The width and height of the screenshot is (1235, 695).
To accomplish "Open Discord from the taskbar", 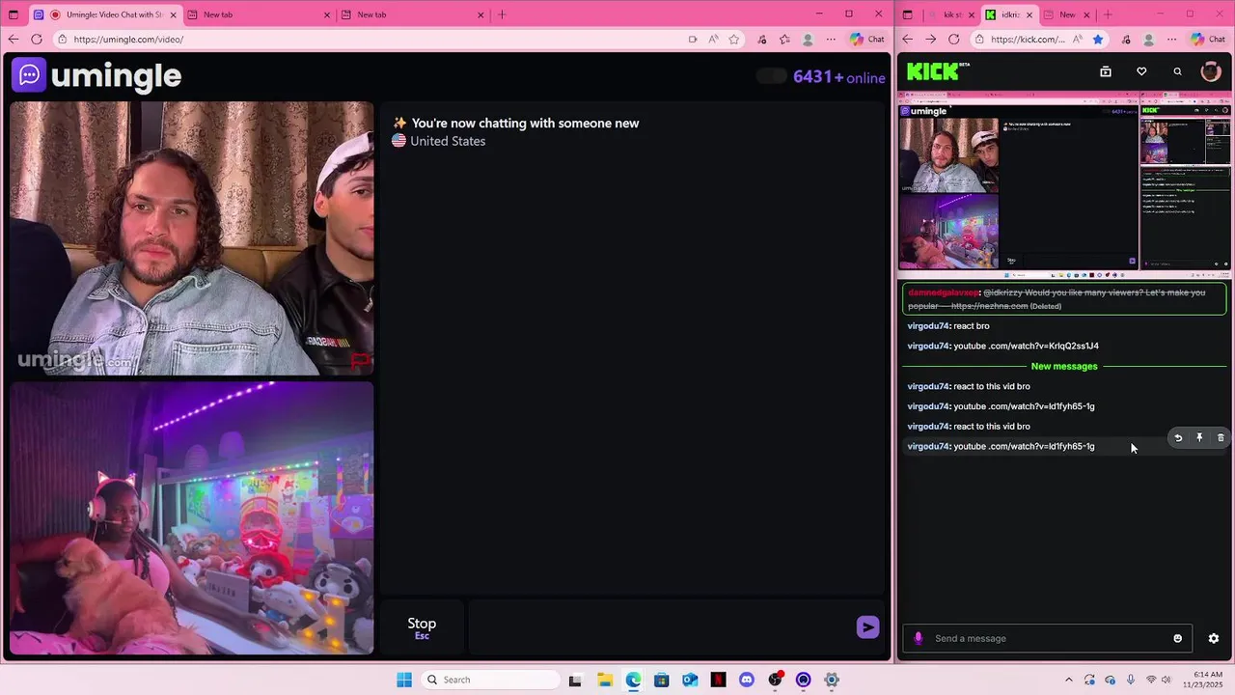I will [x=746, y=680].
